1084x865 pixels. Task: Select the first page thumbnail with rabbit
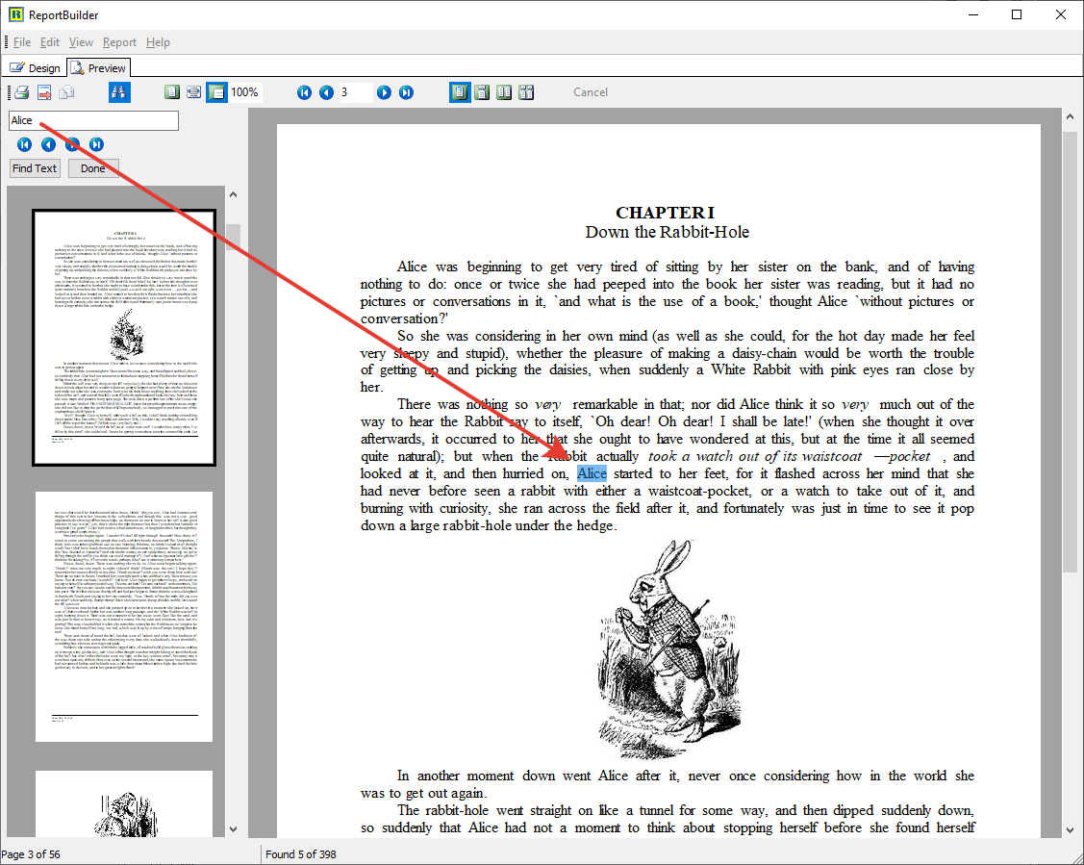[124, 338]
